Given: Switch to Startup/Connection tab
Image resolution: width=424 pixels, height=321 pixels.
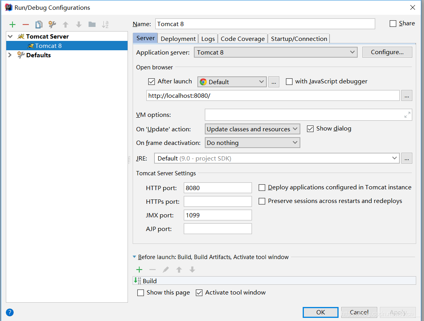Looking at the screenshot, I should pyautogui.click(x=299, y=39).
